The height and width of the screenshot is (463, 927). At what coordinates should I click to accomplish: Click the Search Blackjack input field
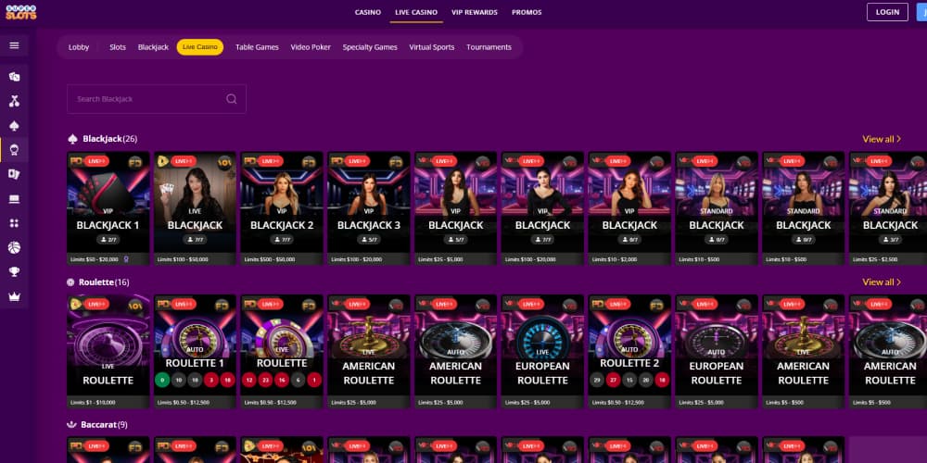click(x=157, y=99)
